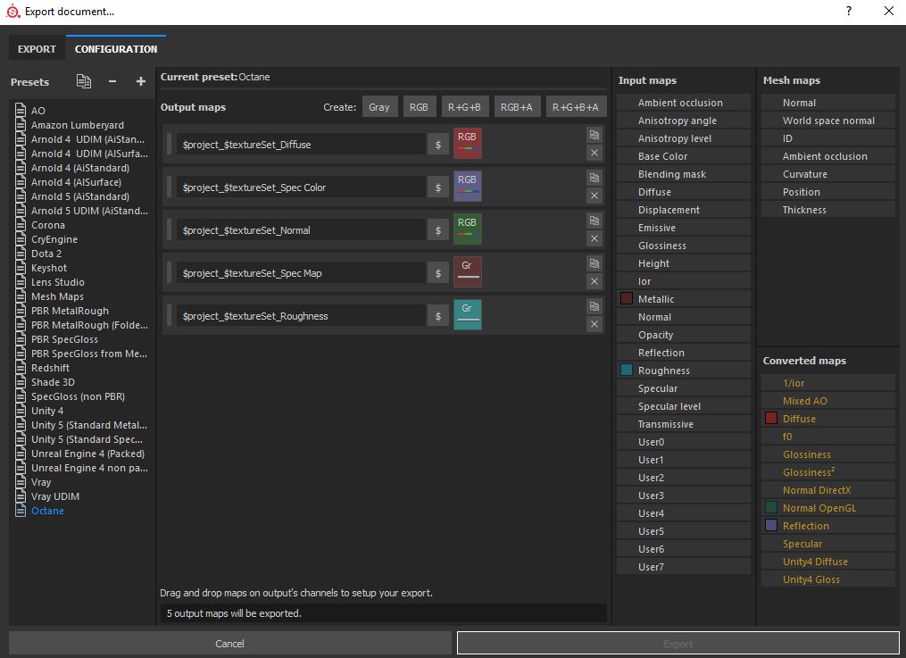
Task: Click the AO preset document icon
Action: [21, 110]
